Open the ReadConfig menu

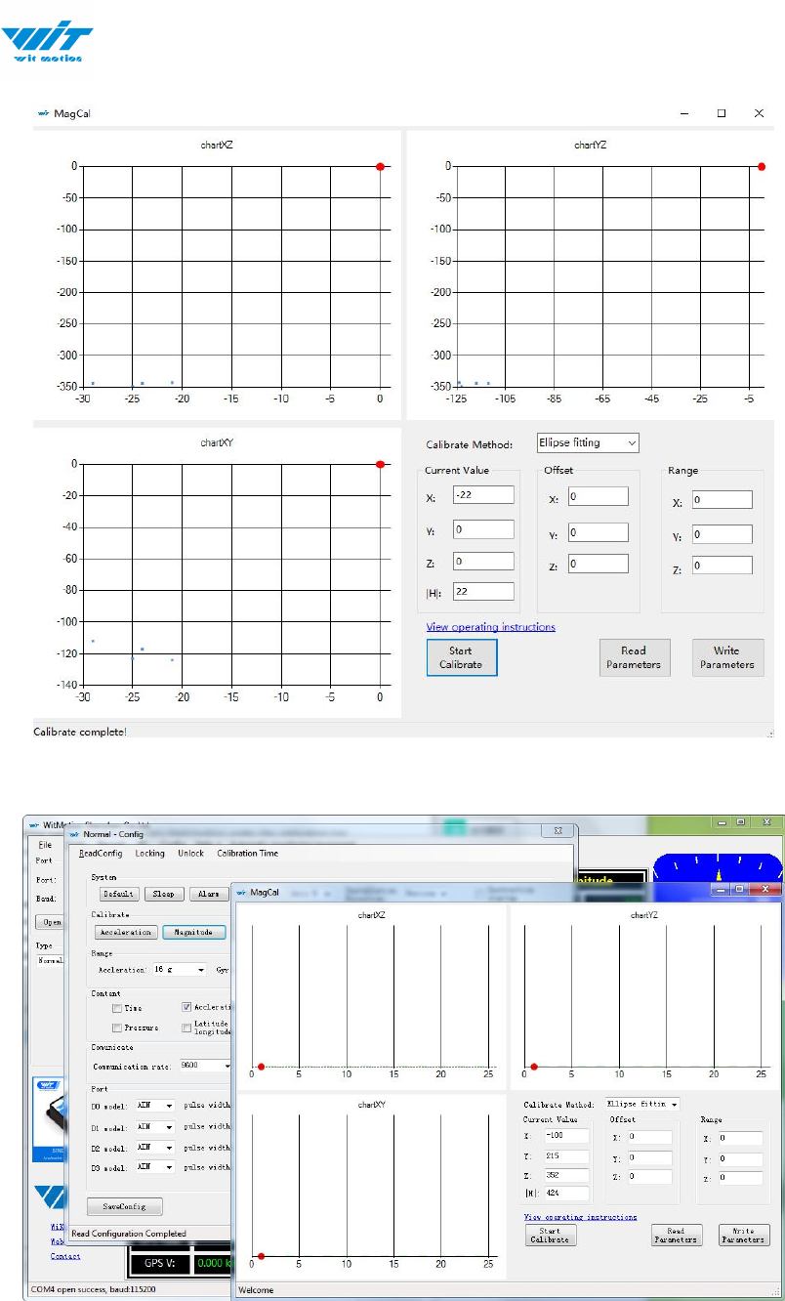(99, 853)
